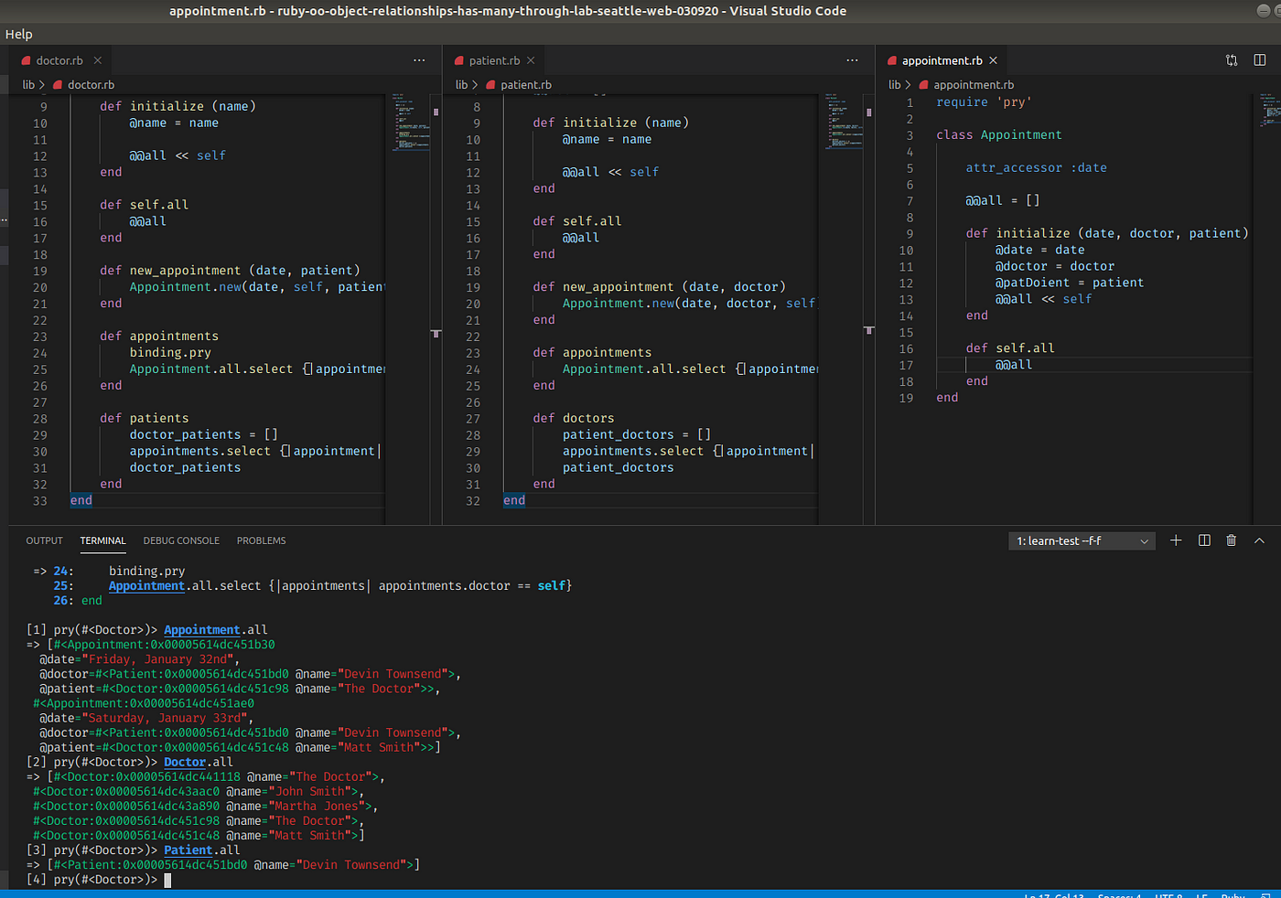Click the Ruby file icon on patient.rb tab
This screenshot has width=1281, height=898.
(459, 60)
